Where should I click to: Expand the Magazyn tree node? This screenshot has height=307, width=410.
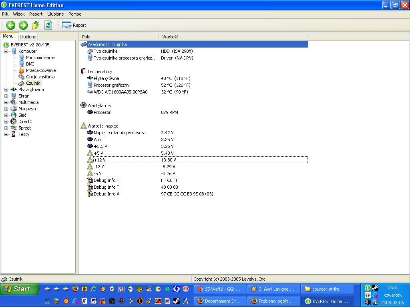pyautogui.click(x=6, y=109)
